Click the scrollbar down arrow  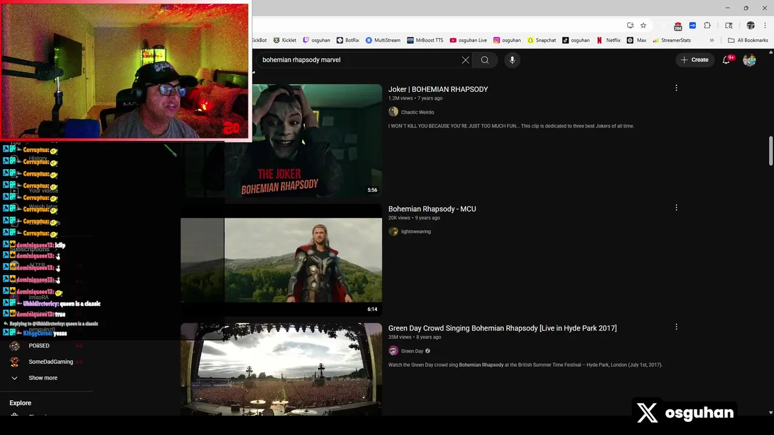point(770,412)
